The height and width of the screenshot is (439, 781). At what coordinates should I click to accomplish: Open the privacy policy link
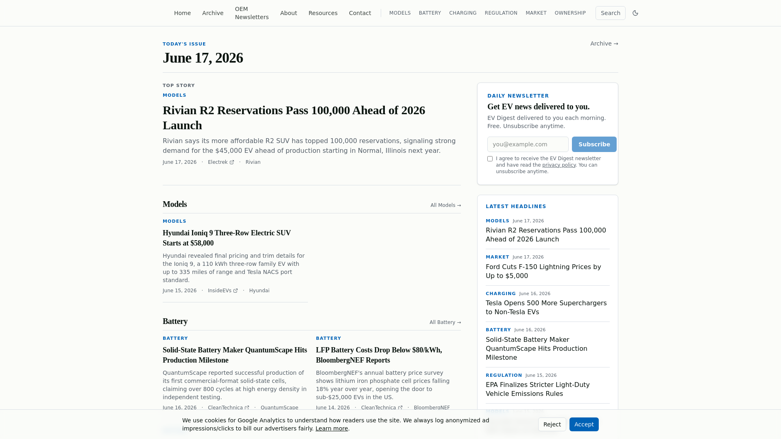coord(559,165)
